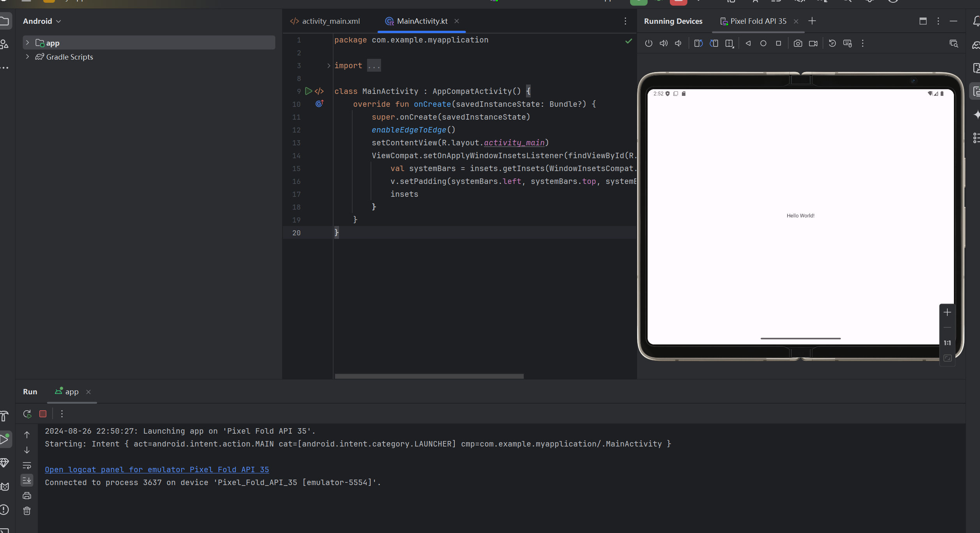Click the emulator Overview square button
980x533 pixels.
point(779,43)
